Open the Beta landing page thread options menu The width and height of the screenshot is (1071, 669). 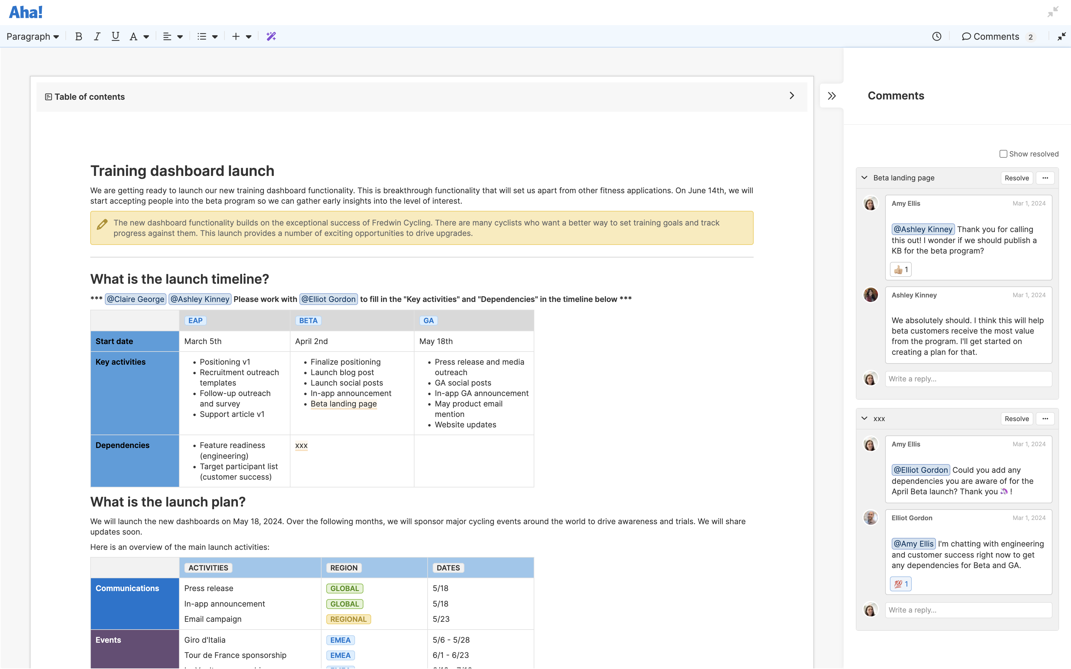pyautogui.click(x=1045, y=177)
